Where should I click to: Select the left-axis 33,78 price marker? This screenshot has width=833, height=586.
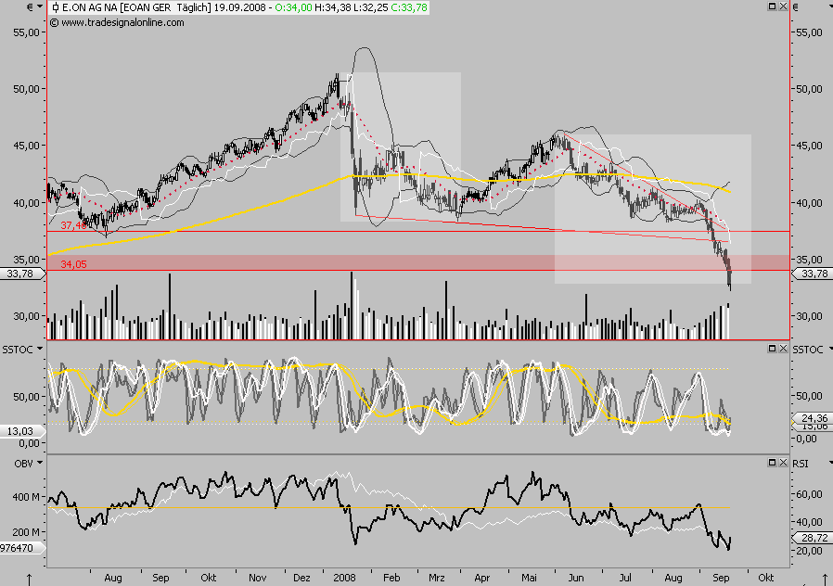pos(21,274)
